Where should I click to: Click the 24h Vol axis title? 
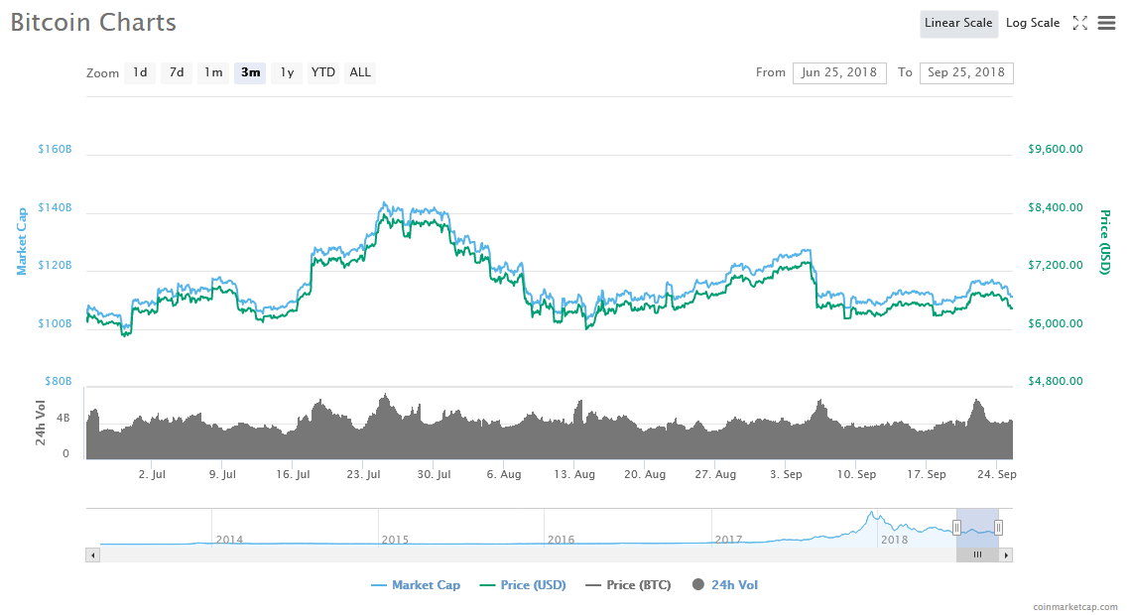41,423
